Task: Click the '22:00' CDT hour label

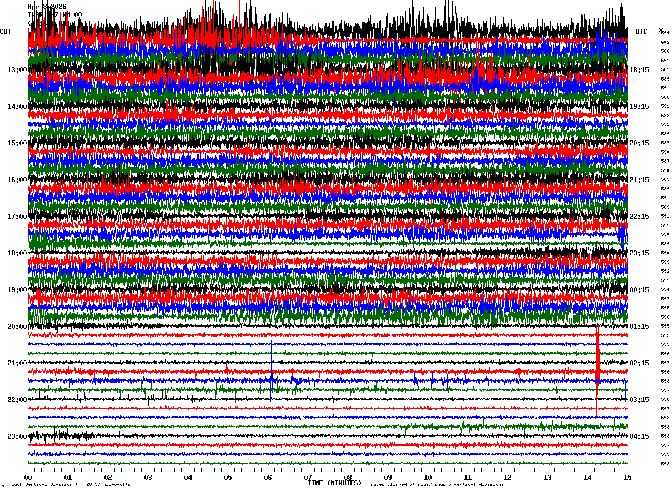Action: click(17, 400)
